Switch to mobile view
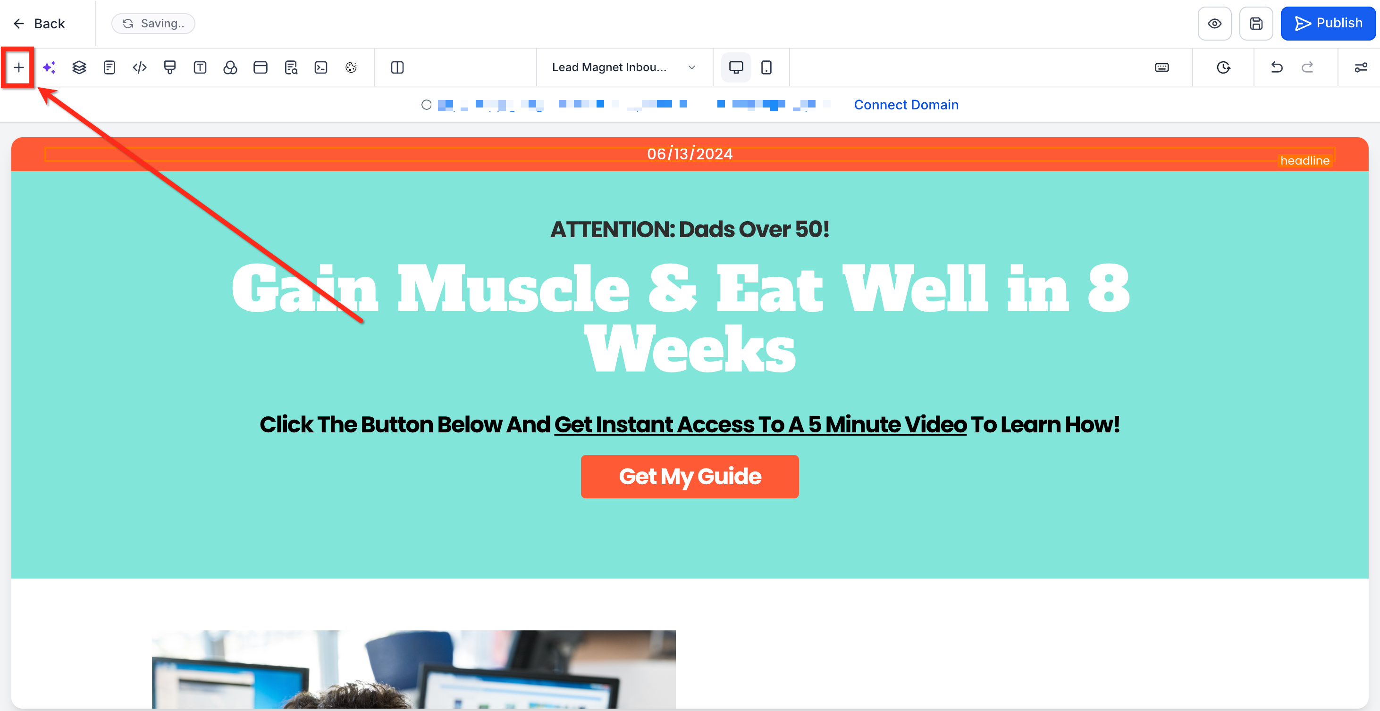1380x711 pixels. click(x=766, y=67)
